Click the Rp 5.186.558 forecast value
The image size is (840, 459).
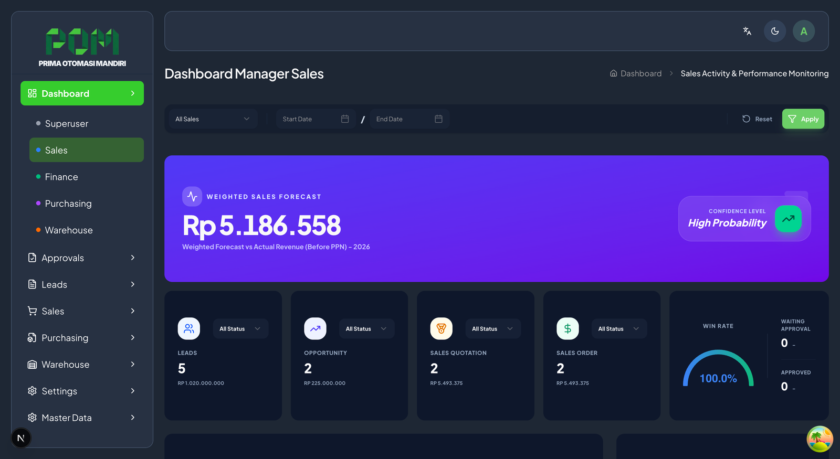[261, 226]
